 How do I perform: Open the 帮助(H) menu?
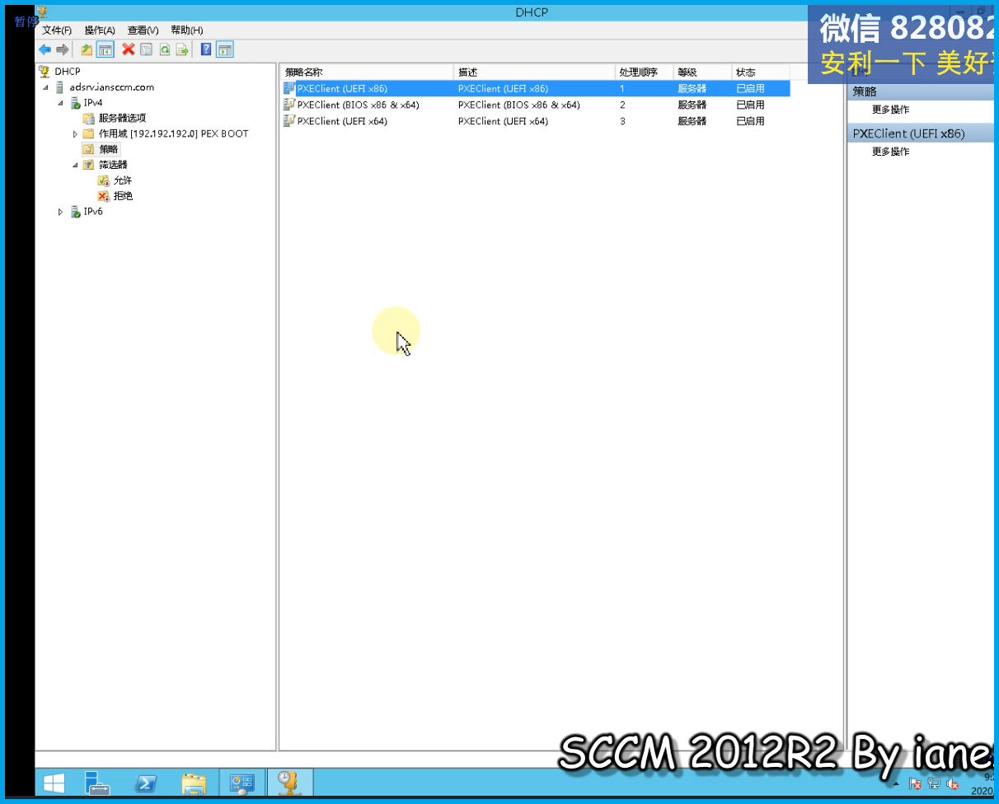[186, 30]
